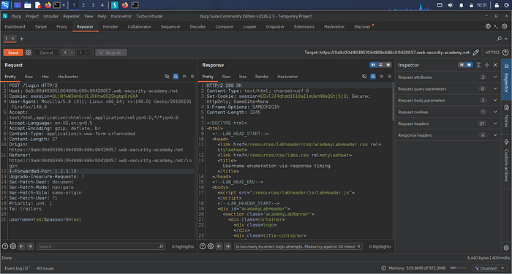Select top-bottom request/response layout
This screenshot has height=274, width=512.
tap(380, 65)
